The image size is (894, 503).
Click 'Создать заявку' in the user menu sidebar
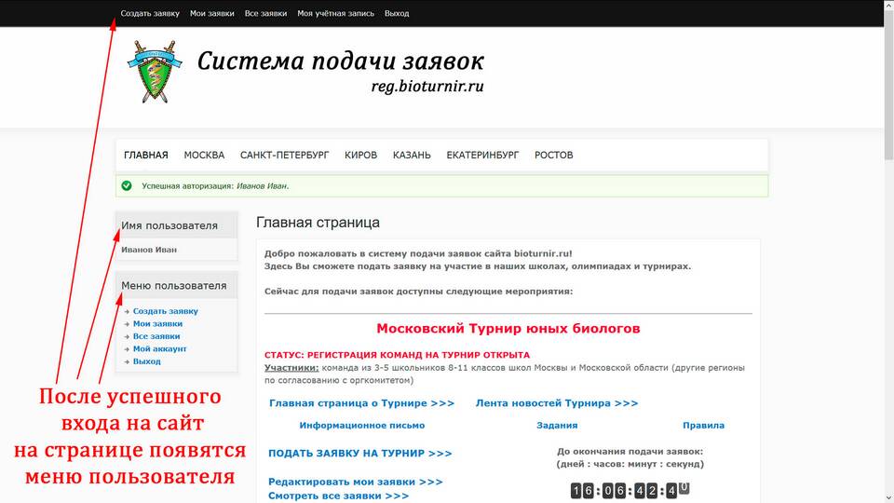click(x=166, y=311)
